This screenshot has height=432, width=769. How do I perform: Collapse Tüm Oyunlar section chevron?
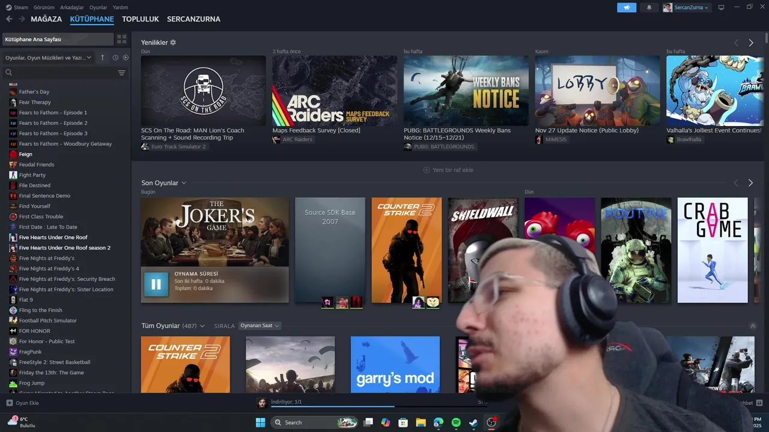753,326
